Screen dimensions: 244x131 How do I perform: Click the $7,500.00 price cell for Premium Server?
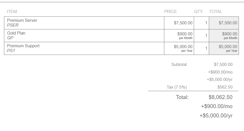(x=179, y=23)
